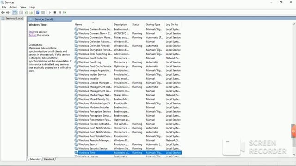Select the Windows Mixed Reality service row
Screen dimensions: 296x166
tap(128, 99)
